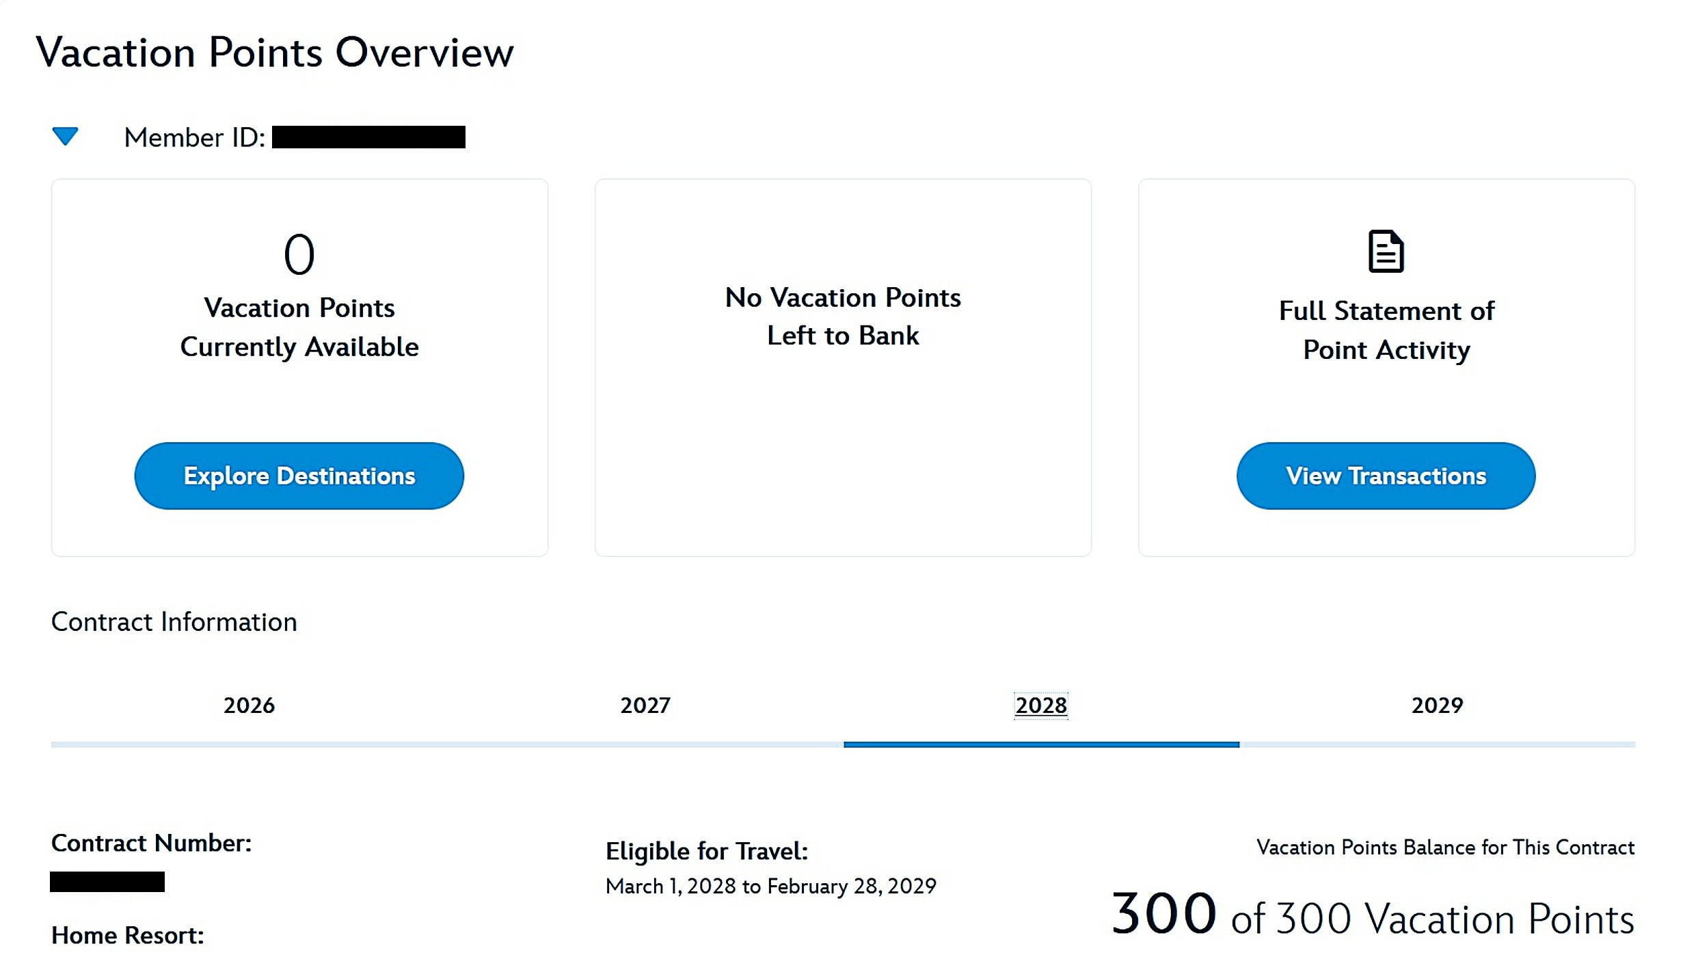Click the Contract Information heading
Screen dimensions: 1698x957
[174, 622]
